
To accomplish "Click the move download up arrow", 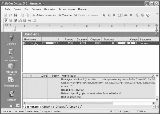I will point(126,15).
